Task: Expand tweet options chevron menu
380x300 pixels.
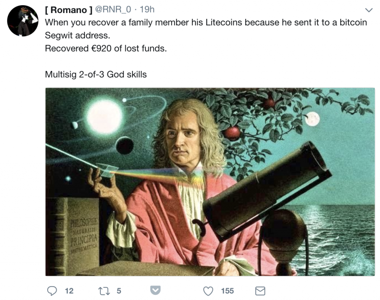Action: point(368,10)
